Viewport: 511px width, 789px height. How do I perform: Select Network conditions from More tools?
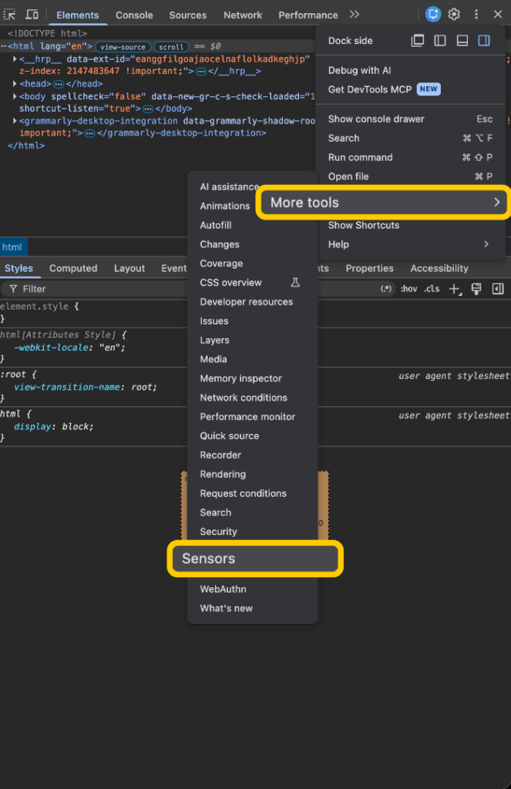[x=252, y=398]
